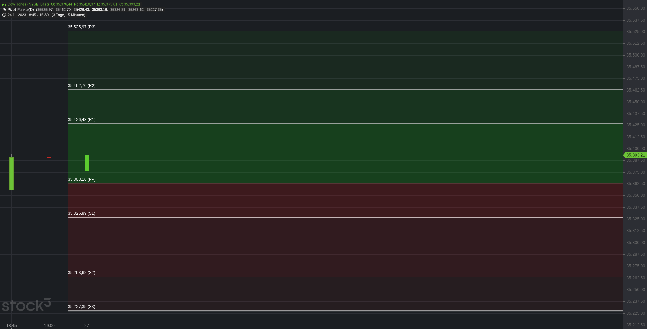Select the 35.326,89 (S1) pivot line label
Screen dimensions: 647x329
coord(82,213)
